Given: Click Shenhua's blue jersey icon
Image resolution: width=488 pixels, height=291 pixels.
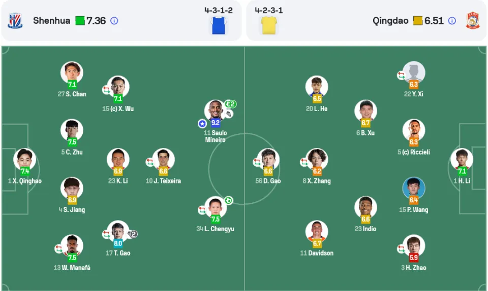Looking at the screenshot, I should point(219,25).
